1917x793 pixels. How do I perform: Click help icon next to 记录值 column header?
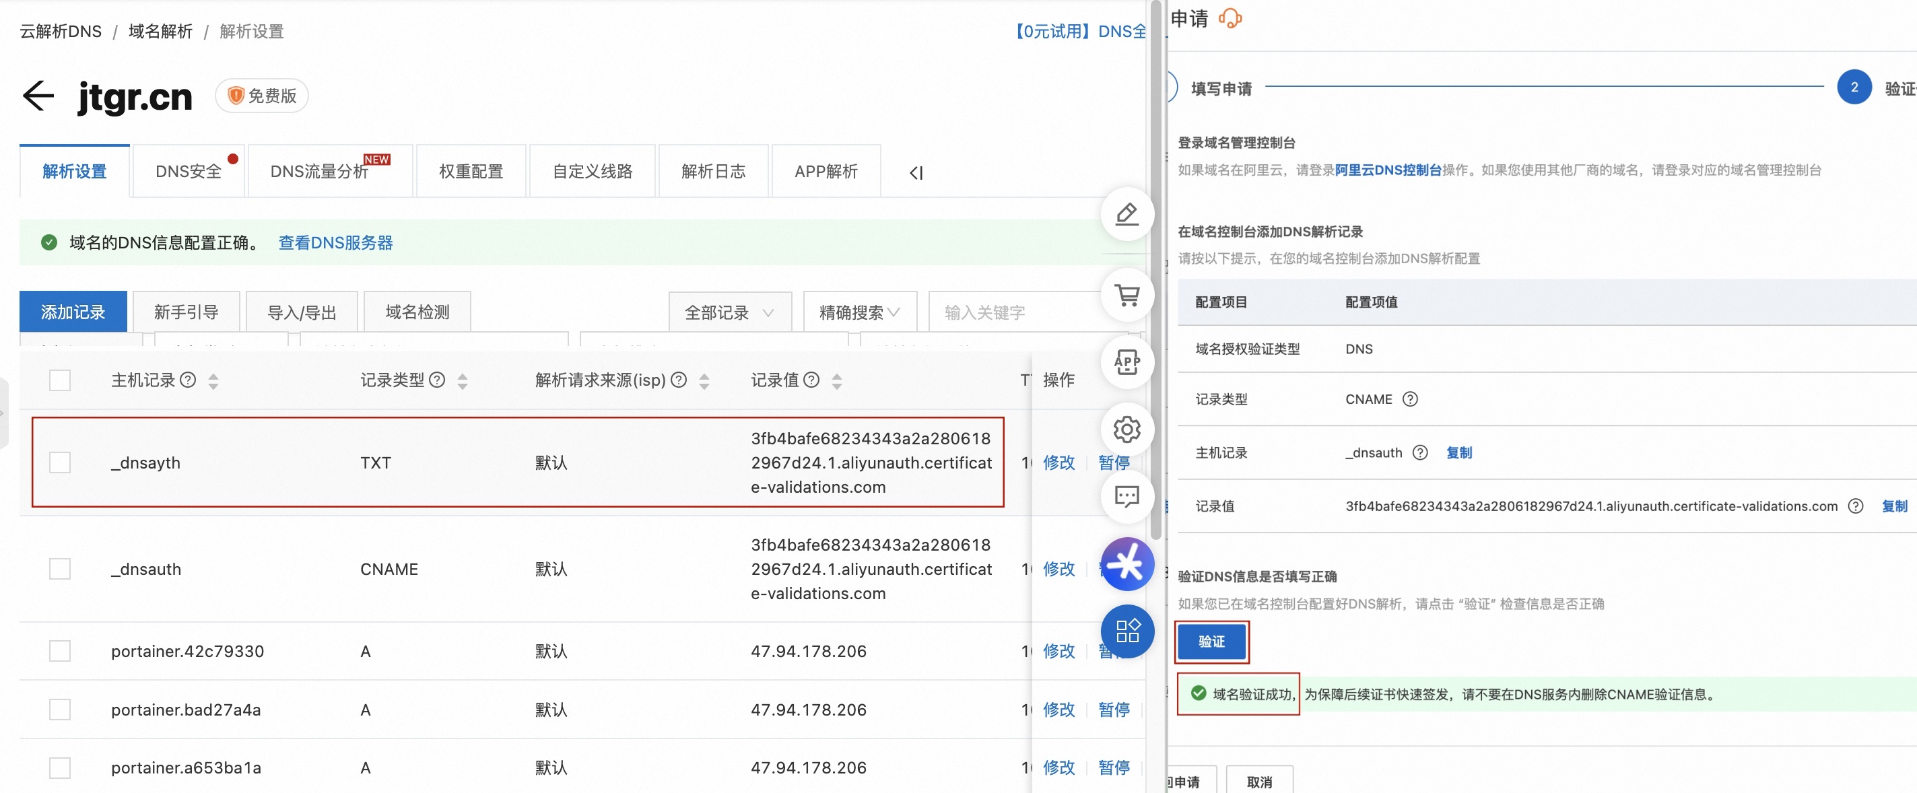coord(812,380)
